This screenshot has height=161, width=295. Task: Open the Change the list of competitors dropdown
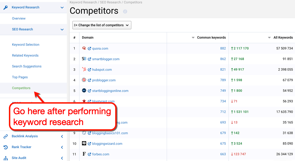102,25
